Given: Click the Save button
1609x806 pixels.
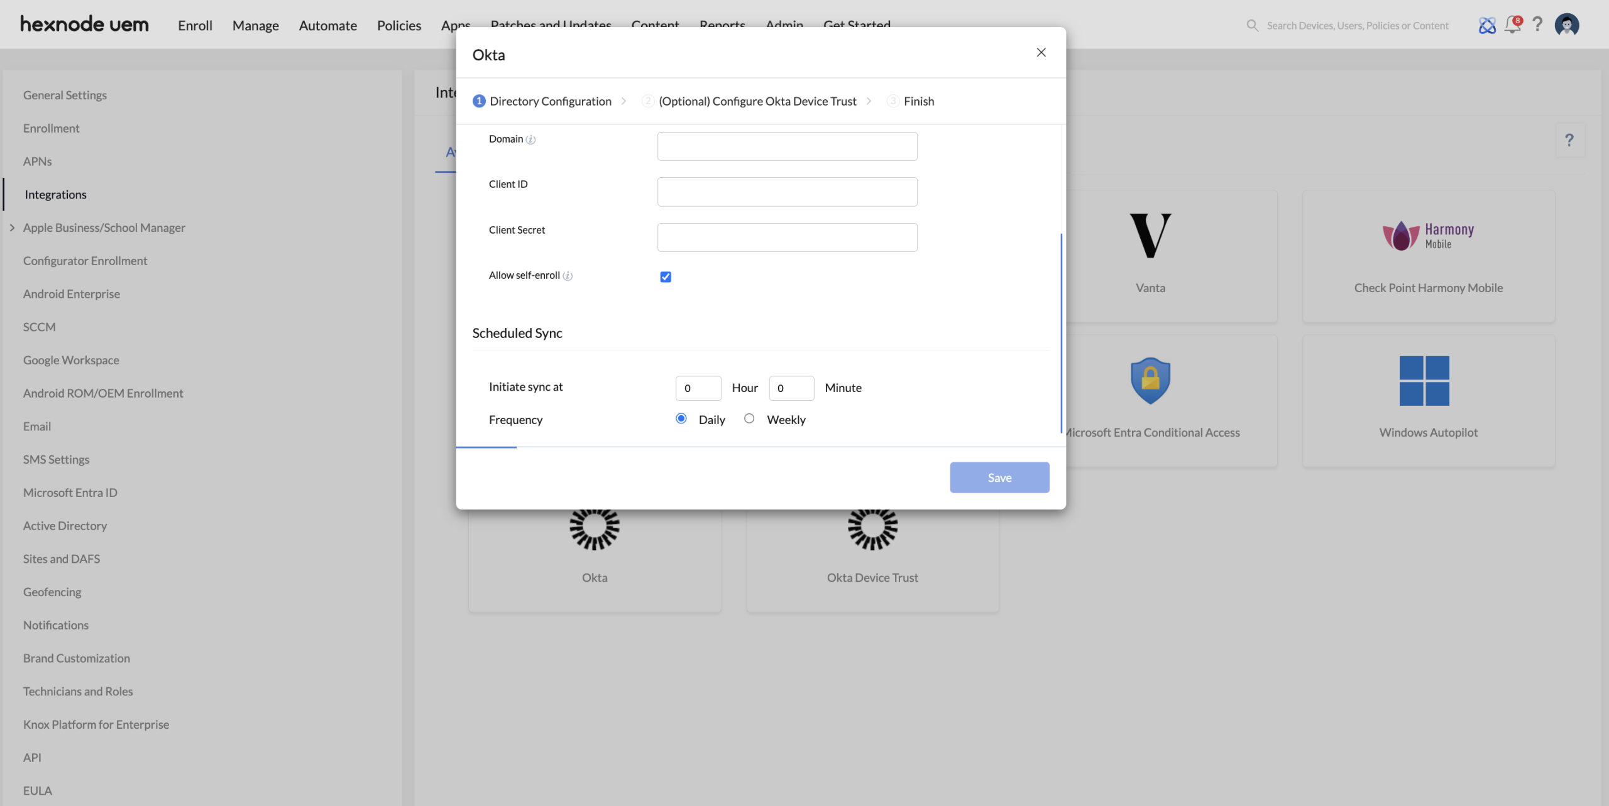Looking at the screenshot, I should click(x=999, y=477).
